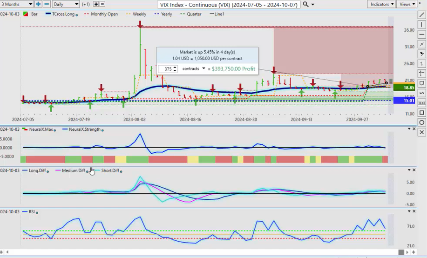Click the Medium.Diff legend label

tap(74, 170)
